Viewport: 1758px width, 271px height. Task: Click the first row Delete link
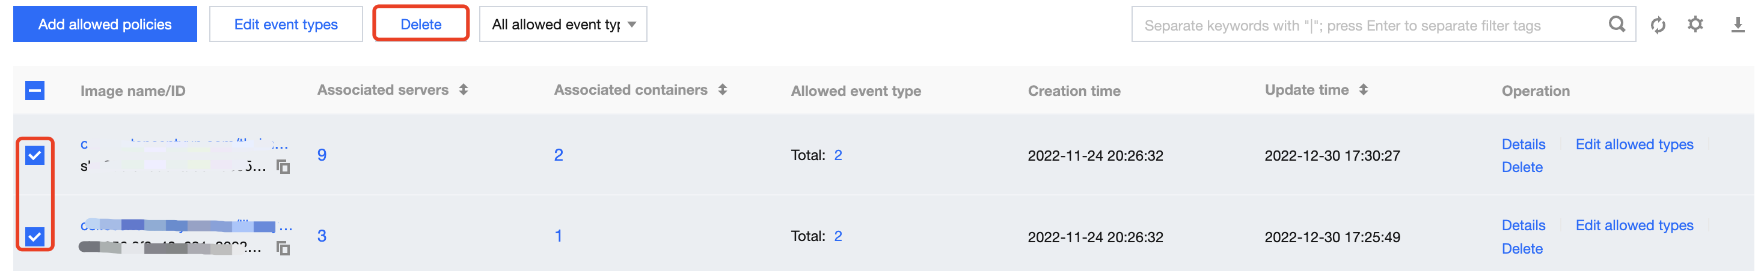[x=1521, y=167]
